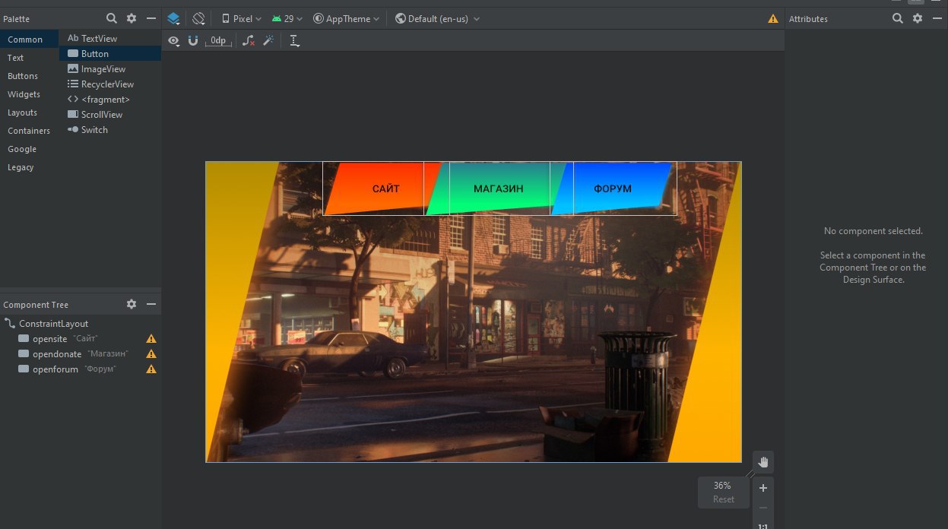This screenshot has width=948, height=529.
Task: Select the Common palette category
Action: [30, 40]
